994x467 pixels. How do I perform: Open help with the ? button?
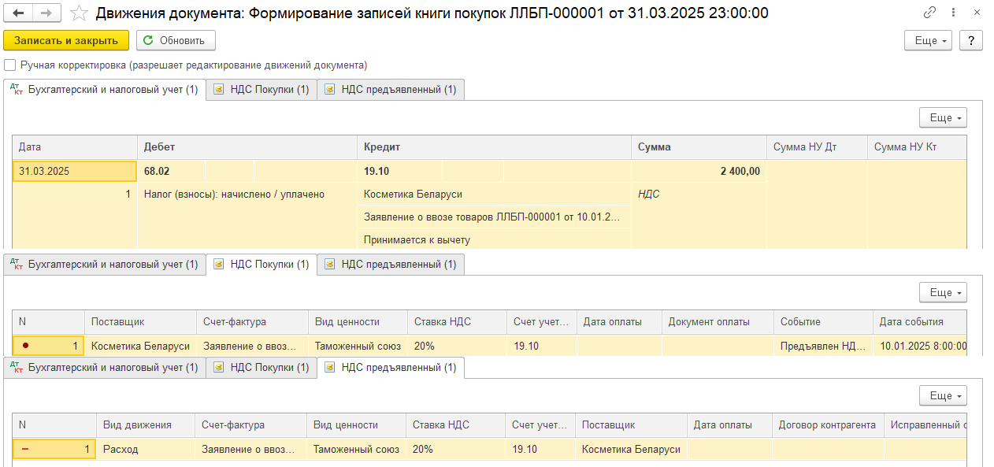coord(970,40)
